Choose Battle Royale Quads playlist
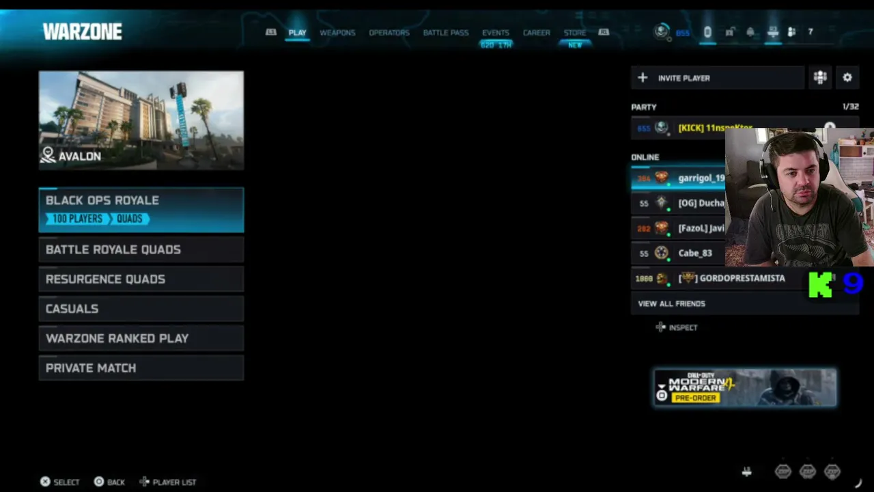Viewport: 874px width, 492px height. [141, 249]
